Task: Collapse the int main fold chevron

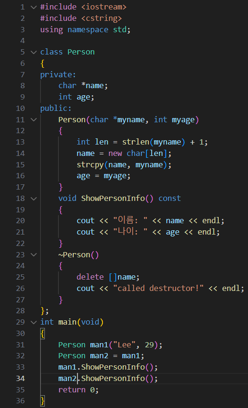Action: (34, 322)
